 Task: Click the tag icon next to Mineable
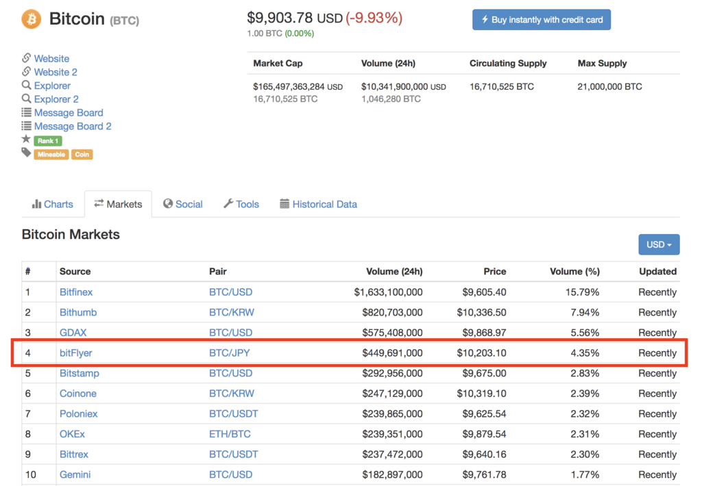(27, 153)
